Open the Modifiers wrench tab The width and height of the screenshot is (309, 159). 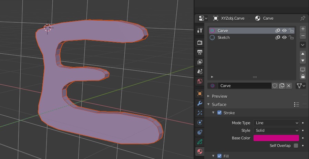pyautogui.click(x=199, y=103)
